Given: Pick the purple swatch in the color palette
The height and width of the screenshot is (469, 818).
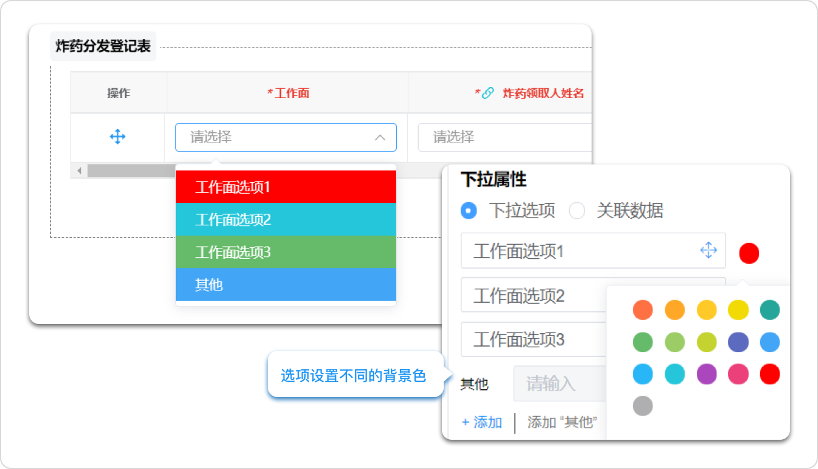Looking at the screenshot, I should pyautogui.click(x=706, y=374).
